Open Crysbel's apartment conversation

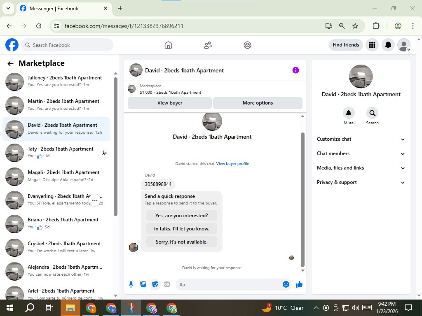pos(56,247)
